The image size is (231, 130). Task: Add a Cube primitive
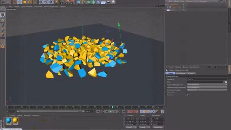[79, 2]
